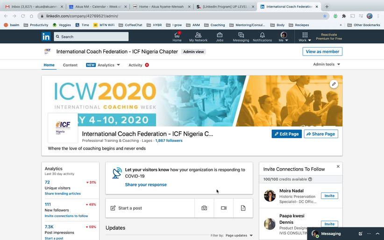
Task: Open the Me profile menu
Action: [x=284, y=37]
